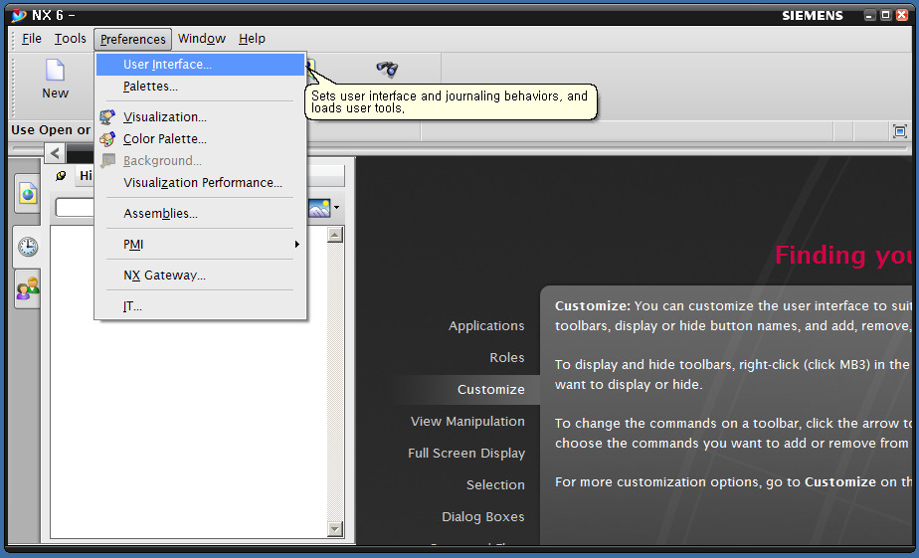
Task: Select Visualization Performance... entry
Action: [x=201, y=183]
